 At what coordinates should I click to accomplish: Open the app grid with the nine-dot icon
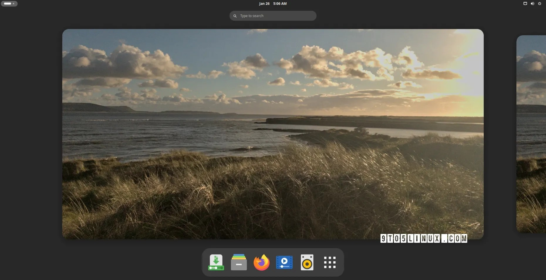point(330,262)
